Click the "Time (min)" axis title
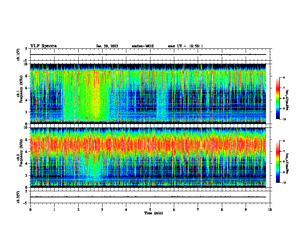This screenshot has width=304, height=235. click(154, 213)
